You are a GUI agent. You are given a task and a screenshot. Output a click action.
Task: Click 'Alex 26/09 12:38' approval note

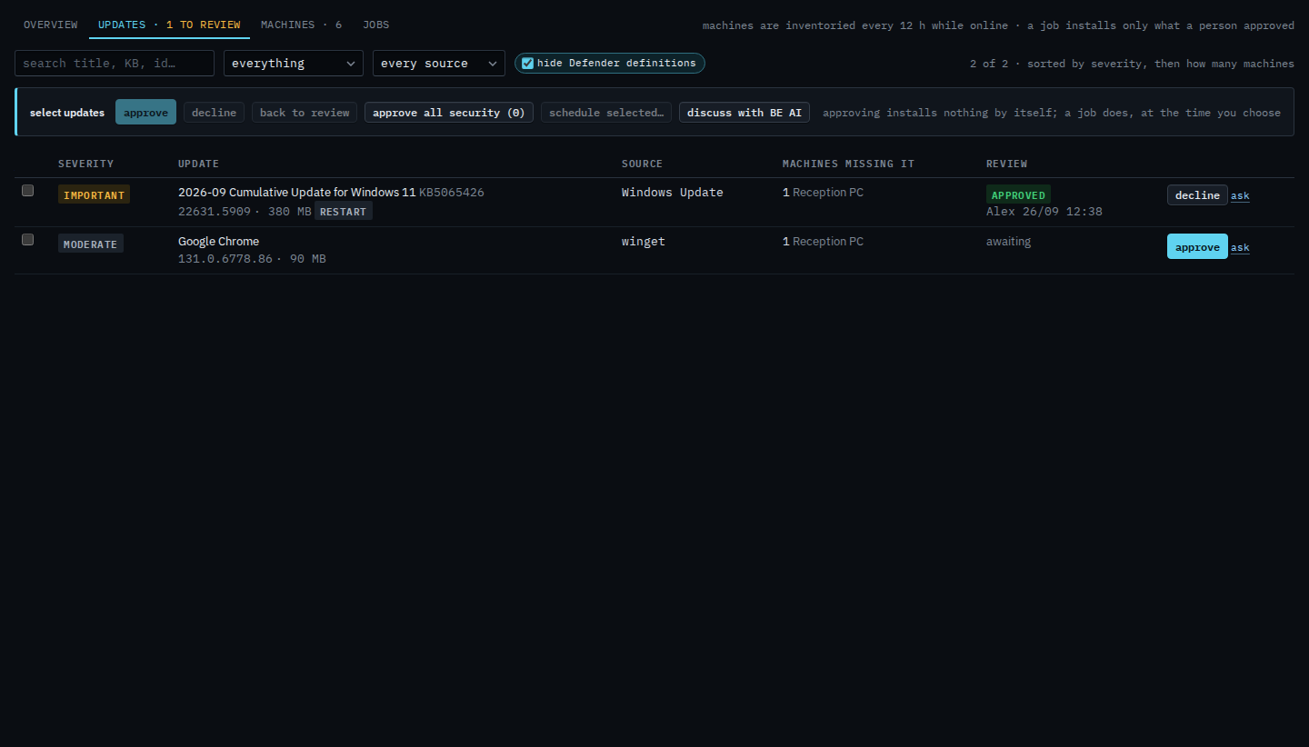[1044, 211]
